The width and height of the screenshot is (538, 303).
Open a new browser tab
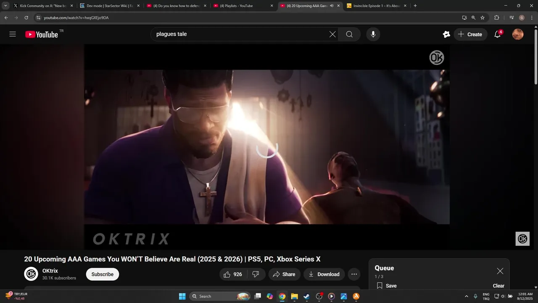coord(415,6)
